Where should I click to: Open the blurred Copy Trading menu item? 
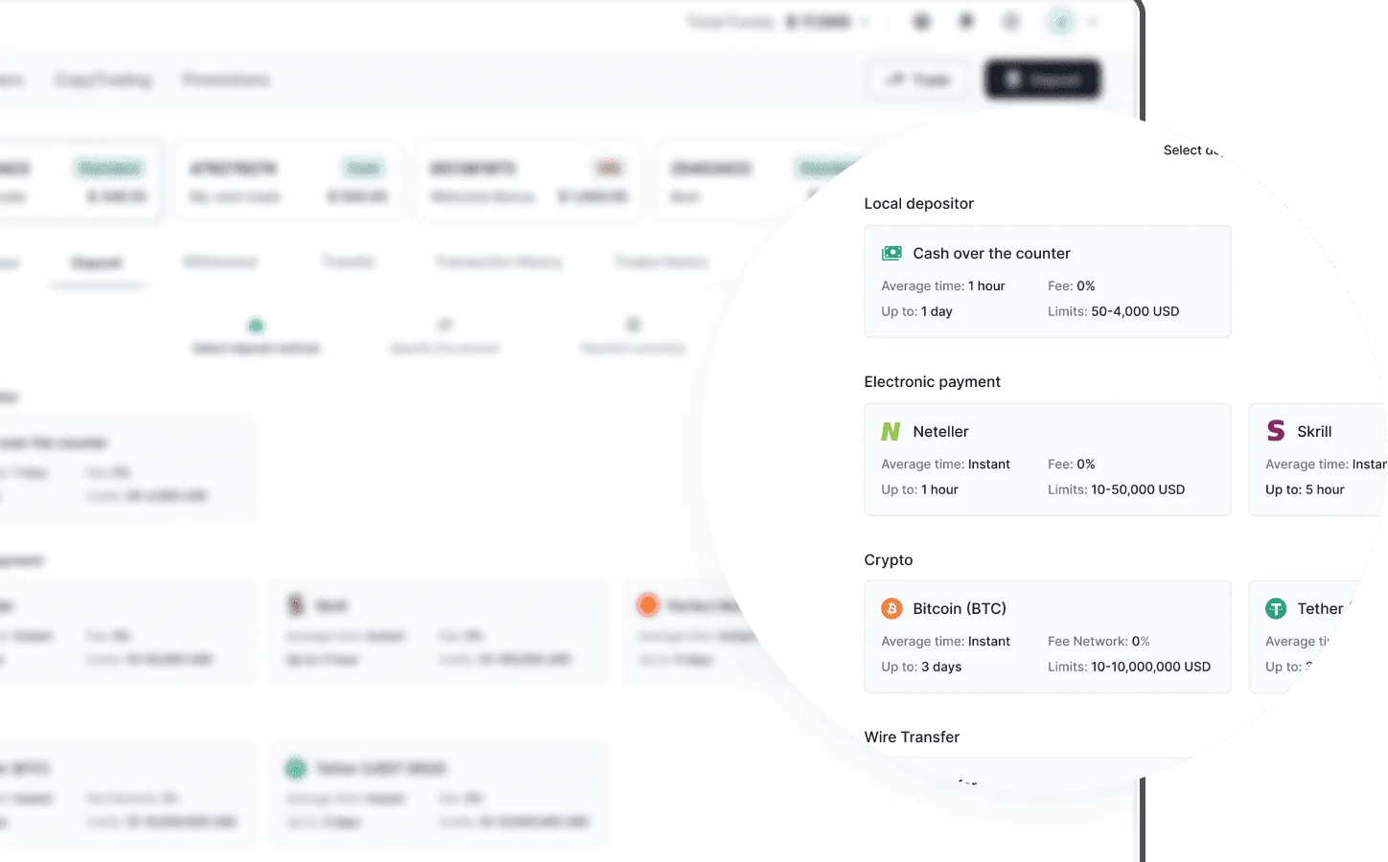click(104, 79)
